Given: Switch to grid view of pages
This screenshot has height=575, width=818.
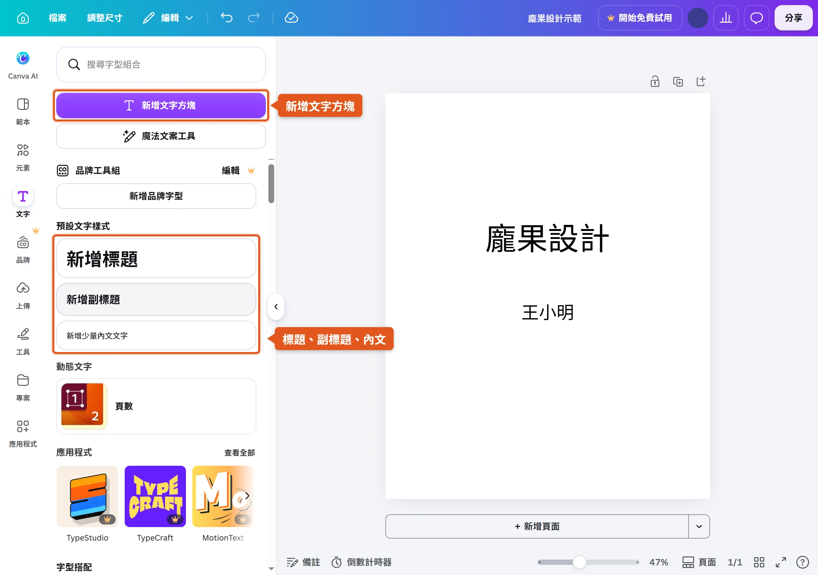Looking at the screenshot, I should [759, 562].
